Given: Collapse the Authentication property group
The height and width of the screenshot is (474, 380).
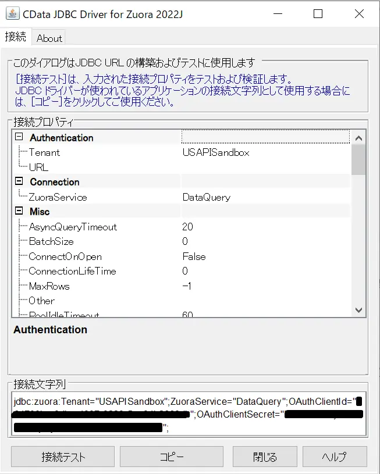Looking at the screenshot, I should pos(19,137).
